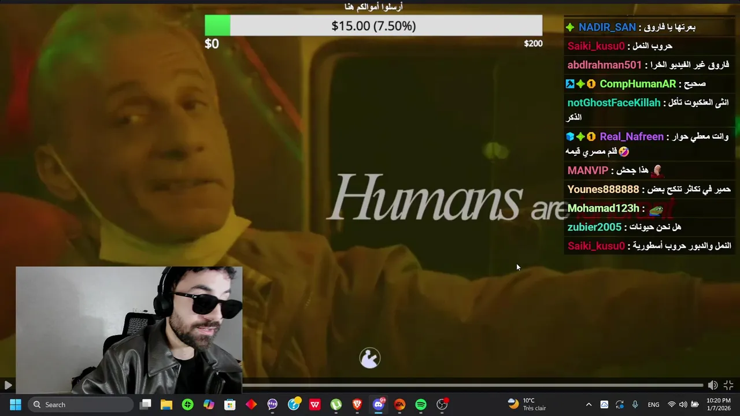Click the $0 start label
The width and height of the screenshot is (740, 416).
coord(212,44)
